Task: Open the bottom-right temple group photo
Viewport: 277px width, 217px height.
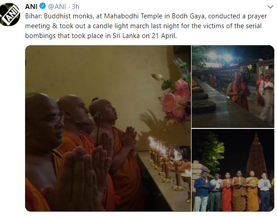Action: point(233,170)
